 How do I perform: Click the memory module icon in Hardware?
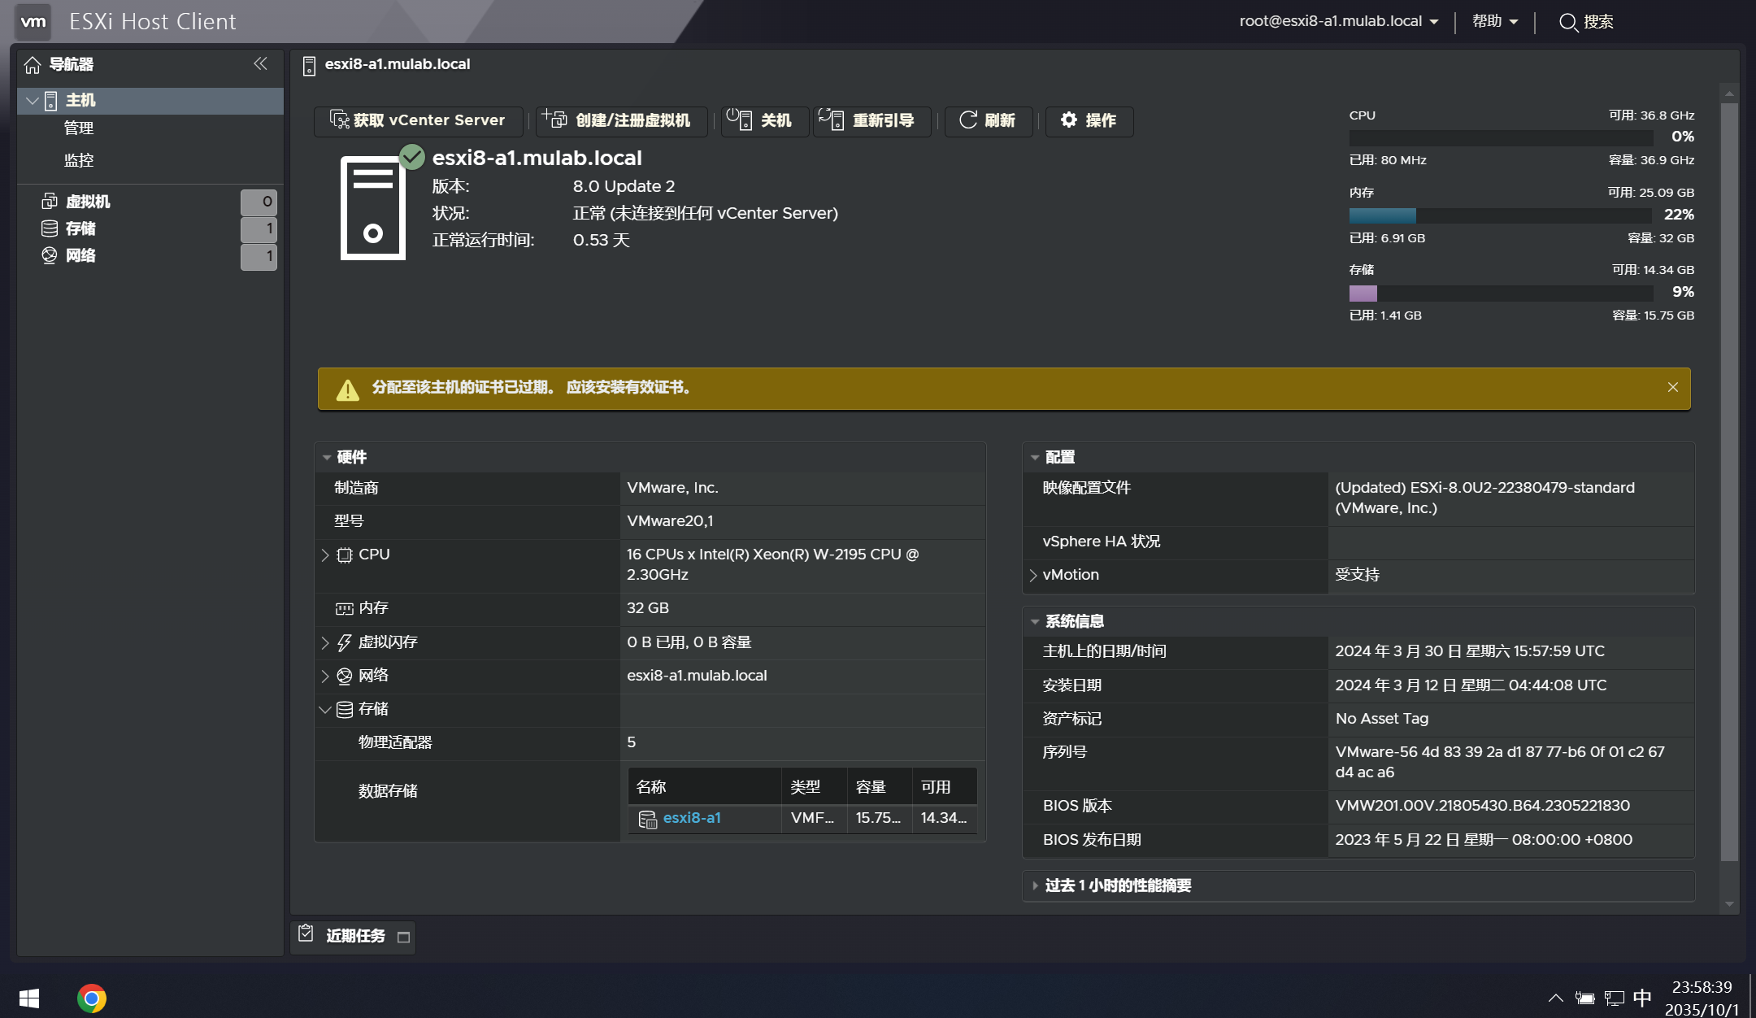(345, 609)
